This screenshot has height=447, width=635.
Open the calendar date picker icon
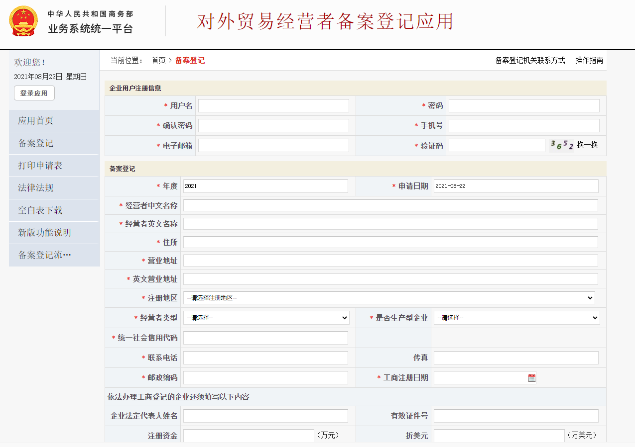click(x=532, y=378)
